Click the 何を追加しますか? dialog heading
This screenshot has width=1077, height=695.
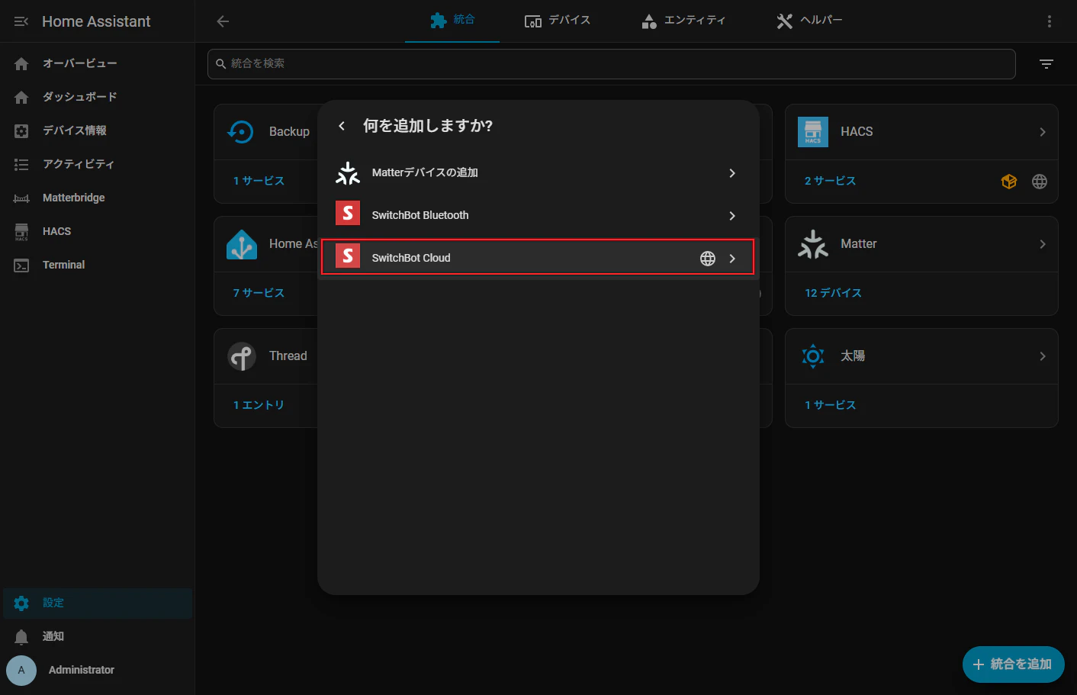[428, 126]
